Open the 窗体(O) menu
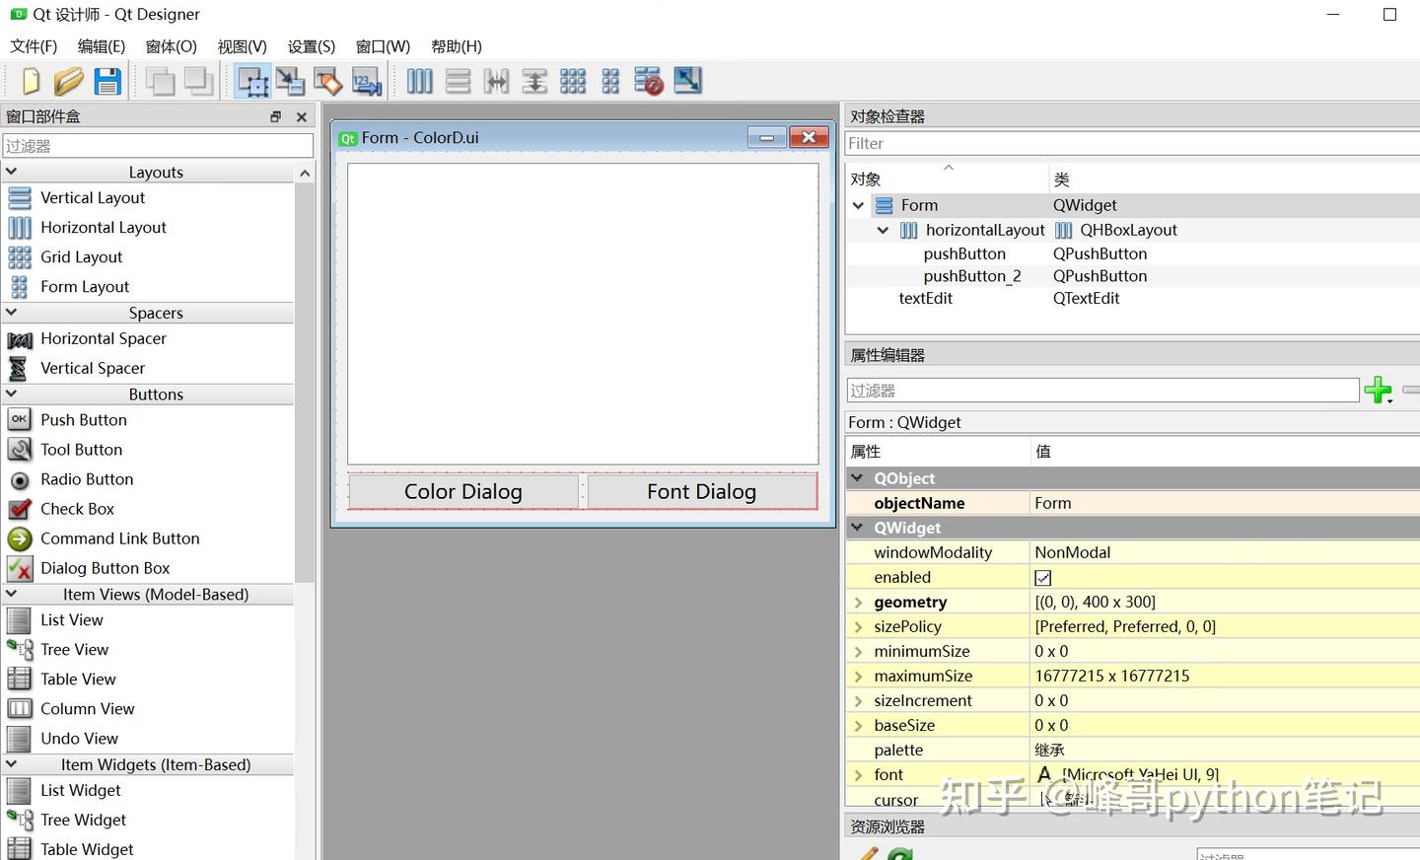Screen dimensions: 1420x860 pyautogui.click(x=171, y=46)
